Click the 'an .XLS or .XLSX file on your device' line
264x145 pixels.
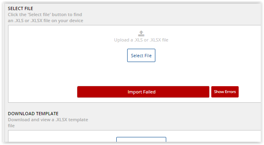45,21
